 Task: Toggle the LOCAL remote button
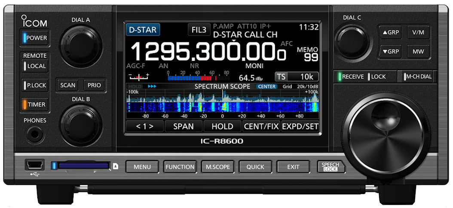click(35, 66)
